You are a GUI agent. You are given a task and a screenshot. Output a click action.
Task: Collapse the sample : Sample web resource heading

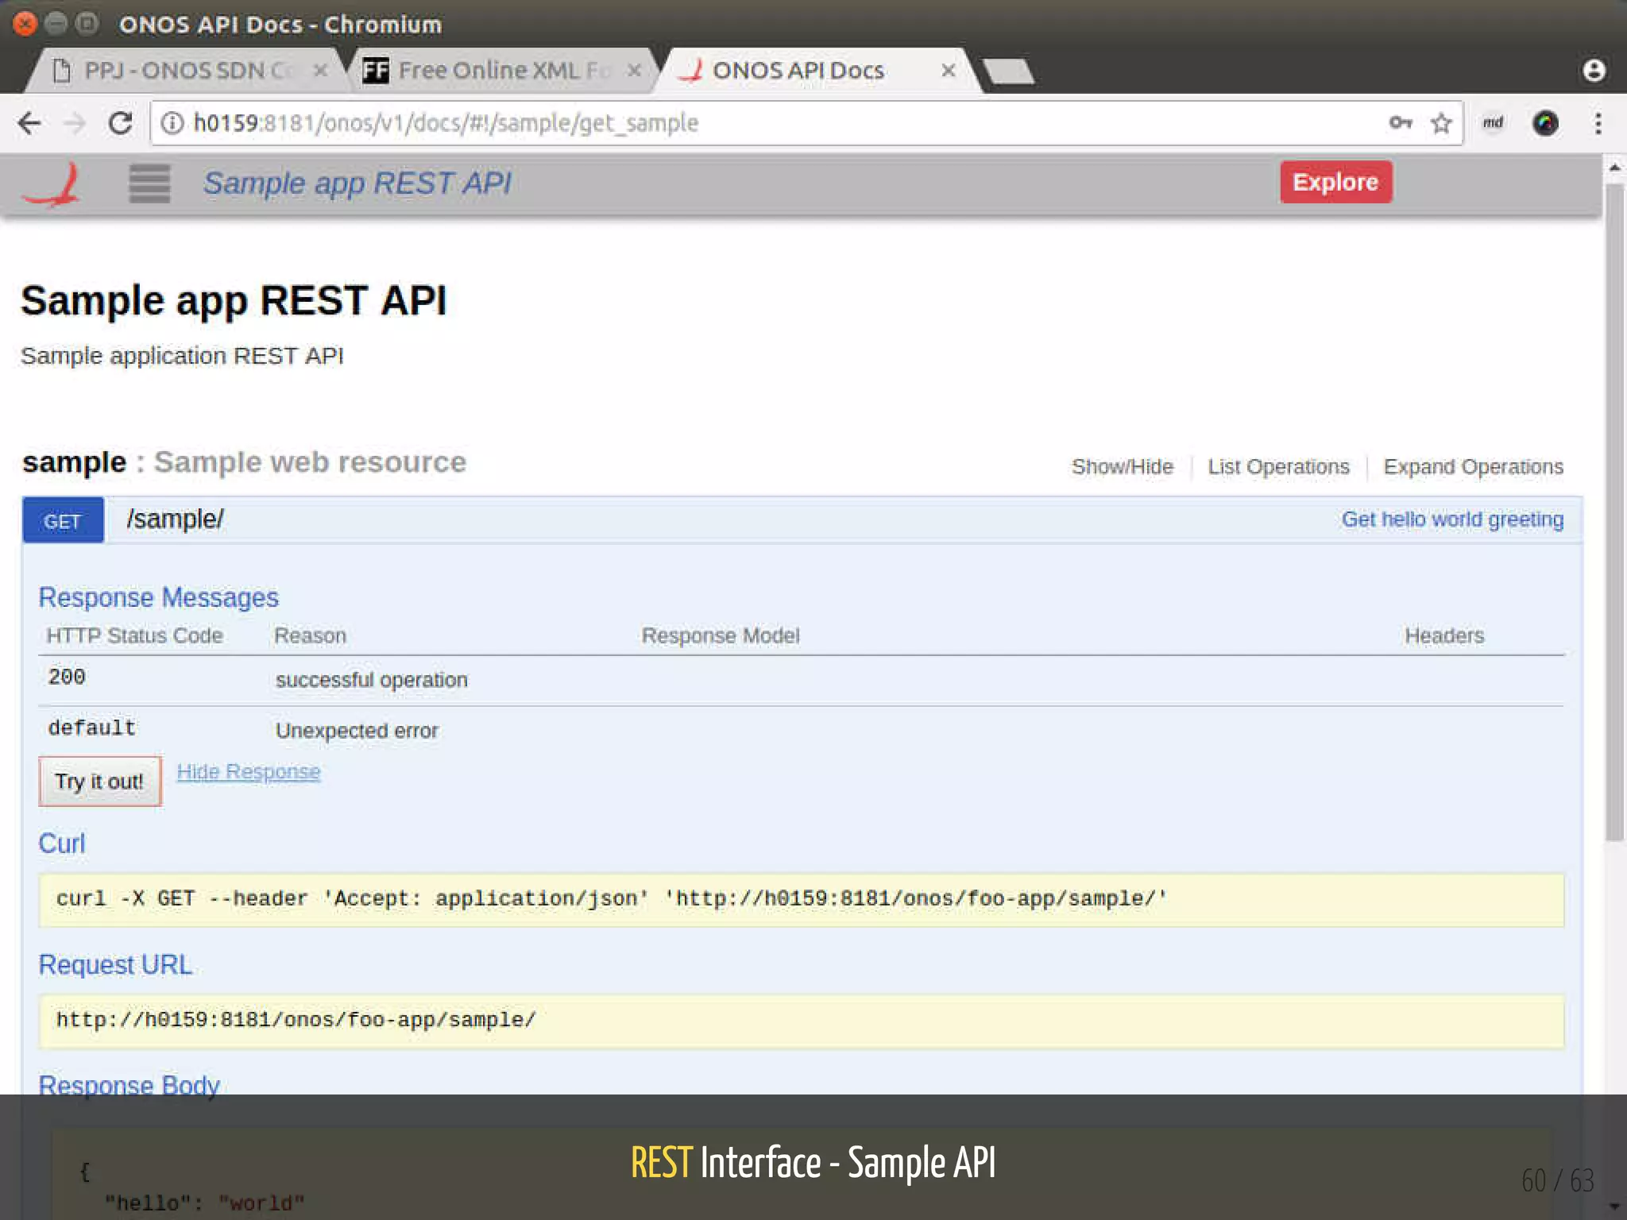[244, 462]
